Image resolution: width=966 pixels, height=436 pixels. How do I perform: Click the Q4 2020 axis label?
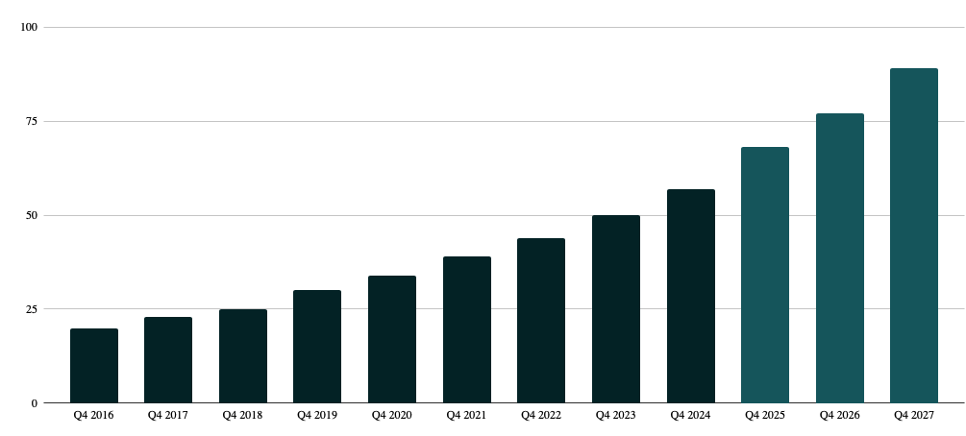tap(392, 416)
